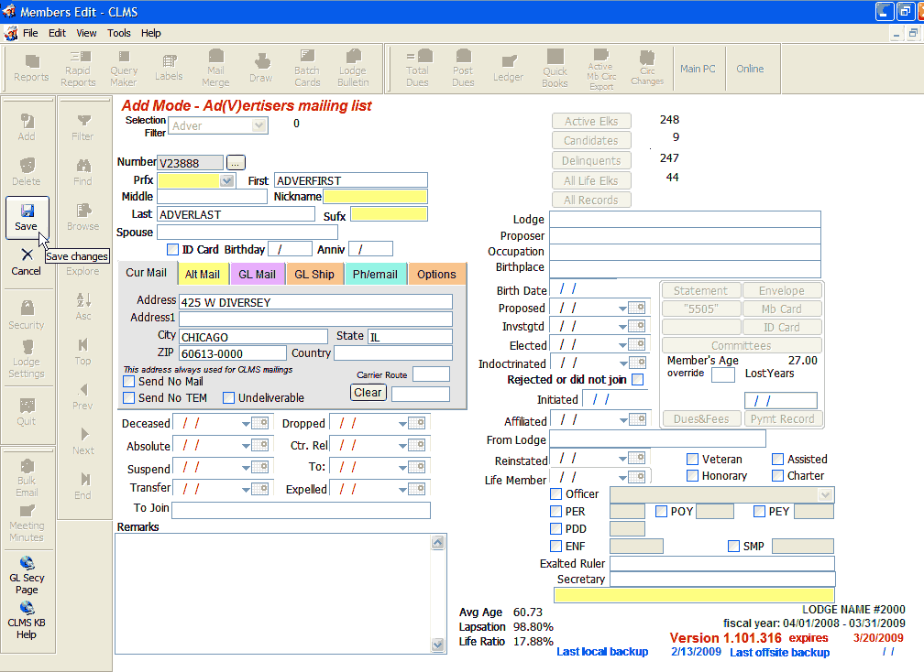Switch to the Alt Mail tab
924x672 pixels.
point(203,274)
